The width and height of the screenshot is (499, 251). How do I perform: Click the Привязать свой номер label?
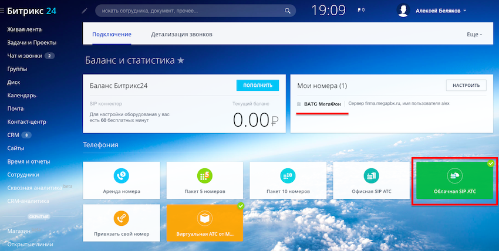122,234
